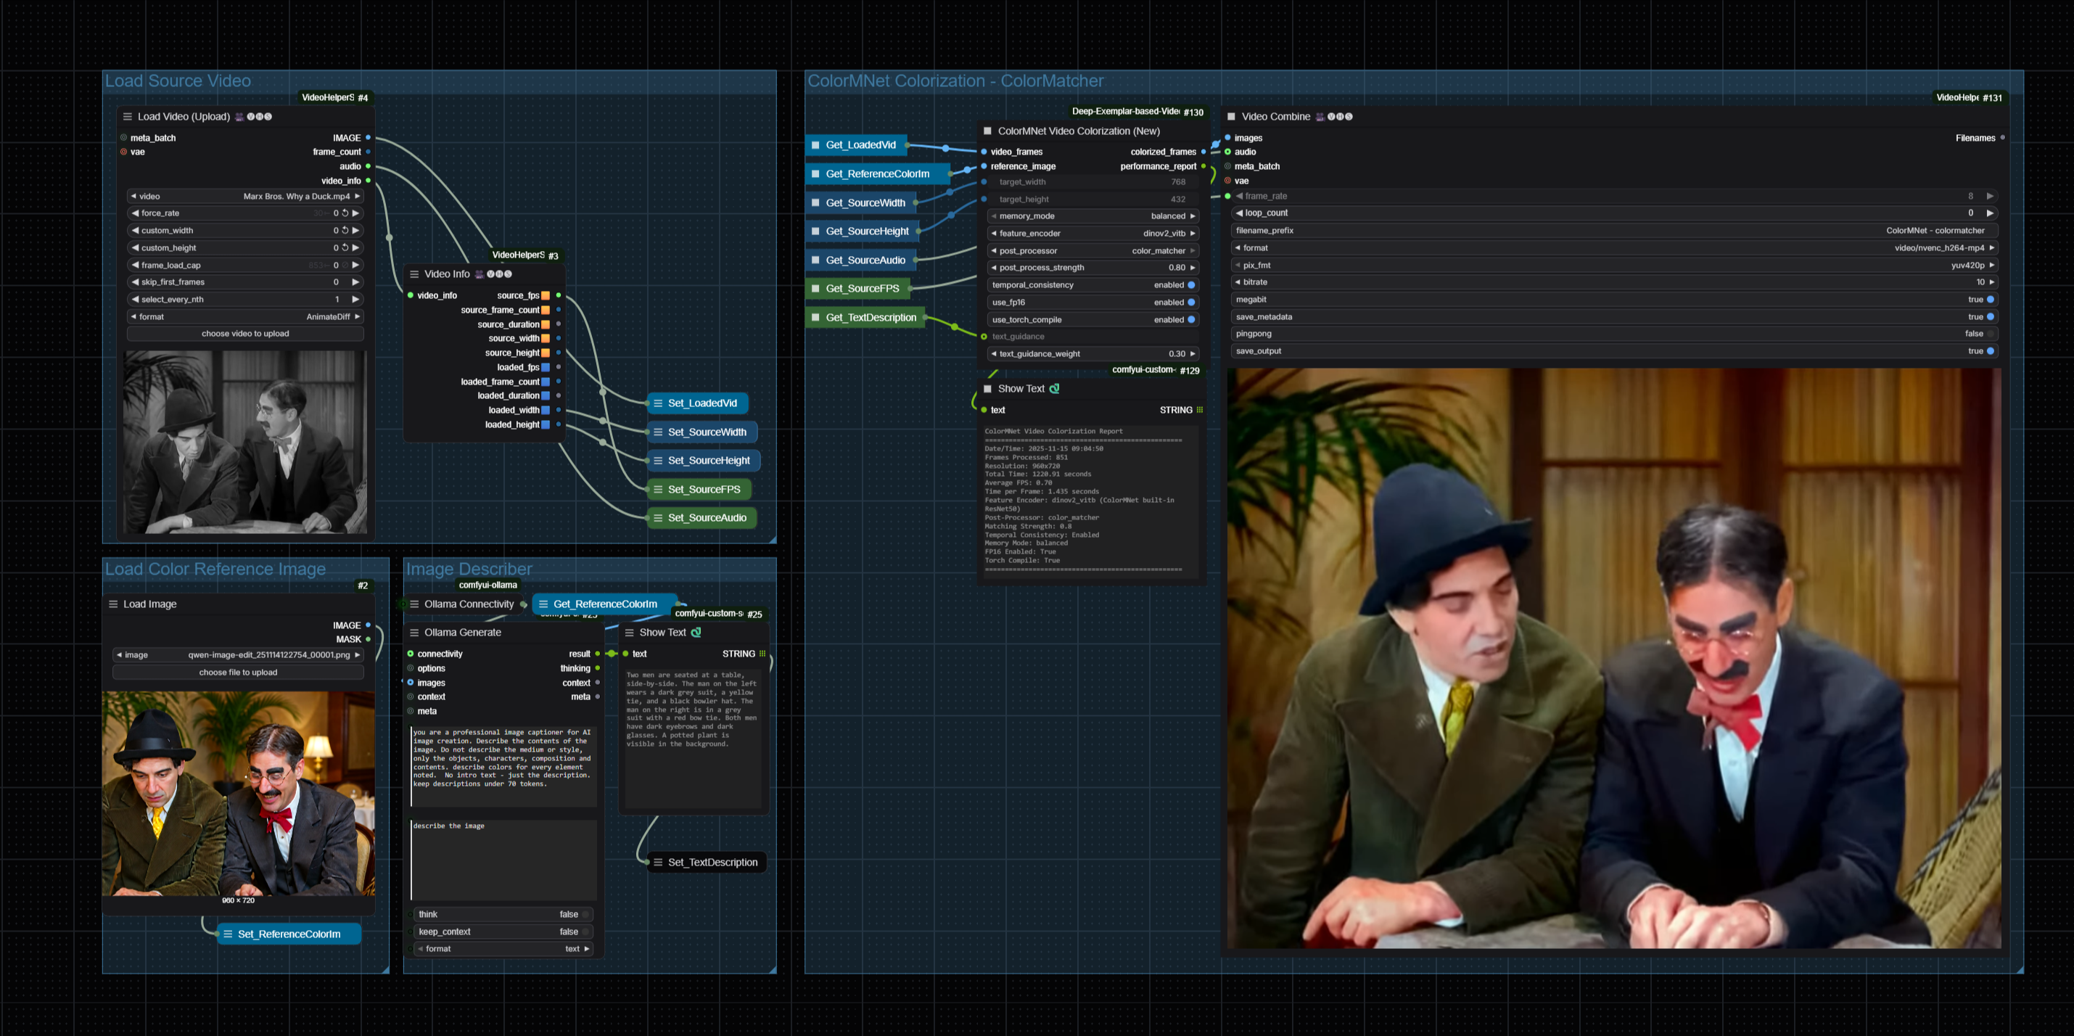Screen dimensions: 2074x1036
Task: Click the Get_TextDescription node
Action: coord(866,317)
